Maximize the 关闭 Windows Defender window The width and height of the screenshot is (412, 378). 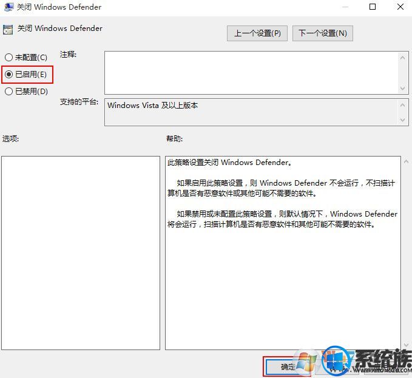373,7
